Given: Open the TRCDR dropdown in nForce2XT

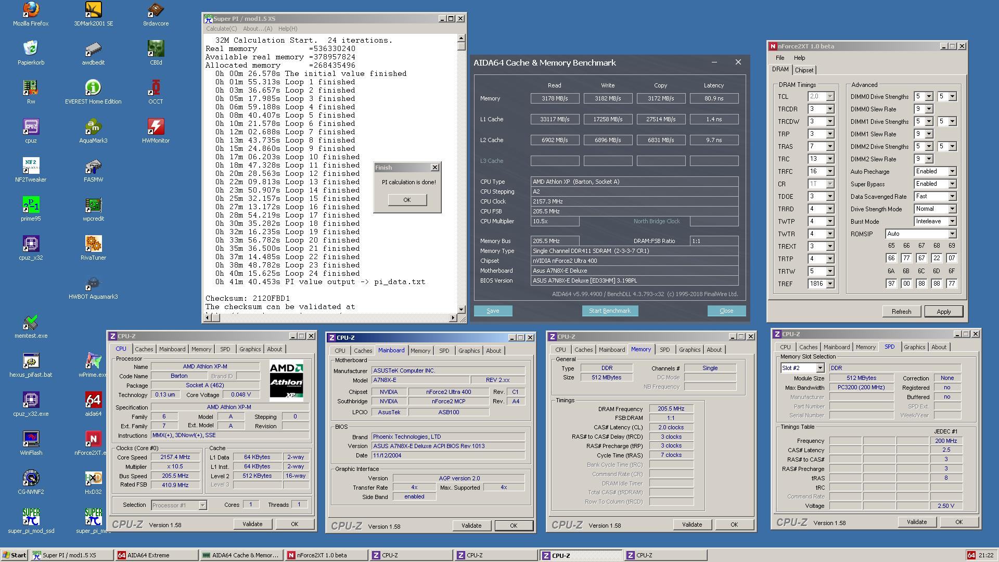Looking at the screenshot, I should point(829,109).
